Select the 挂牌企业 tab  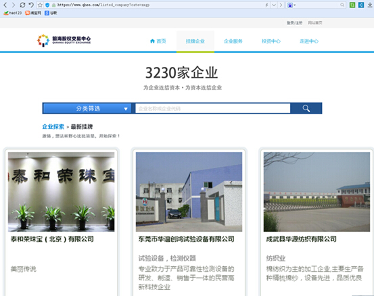tap(195, 41)
